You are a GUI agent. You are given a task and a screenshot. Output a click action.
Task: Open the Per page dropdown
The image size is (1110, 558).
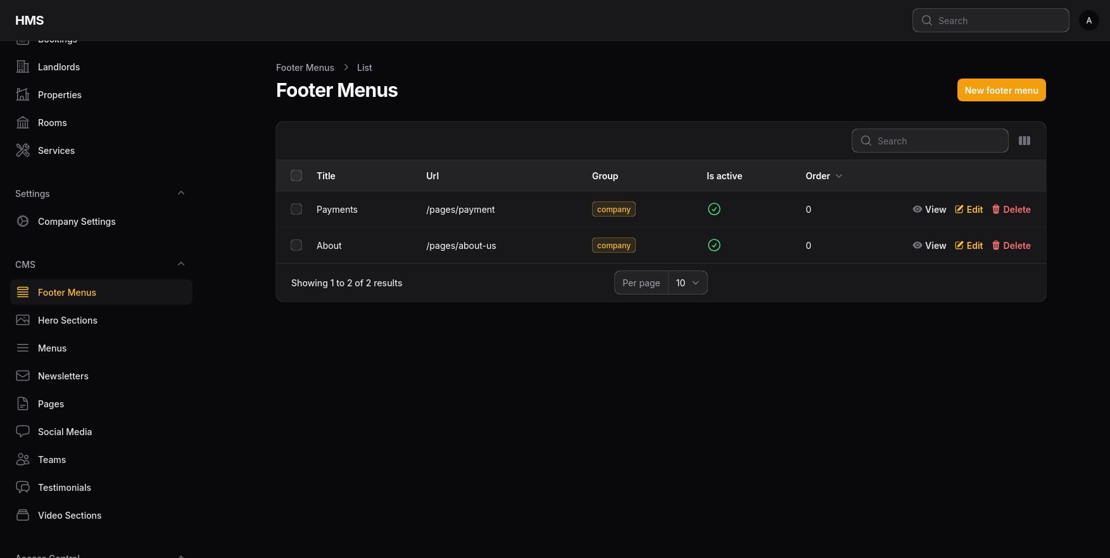pyautogui.click(x=687, y=282)
